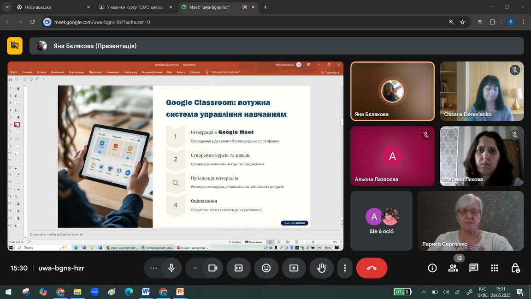Unpin the presentation icon

click(x=15, y=46)
